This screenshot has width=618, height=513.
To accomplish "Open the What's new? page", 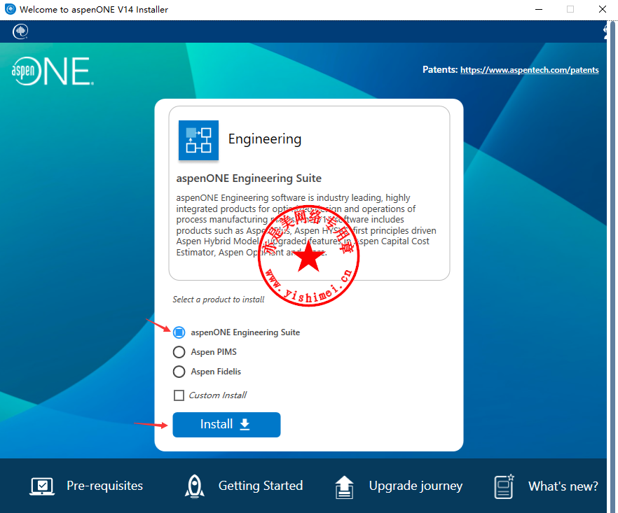I will tap(563, 486).
